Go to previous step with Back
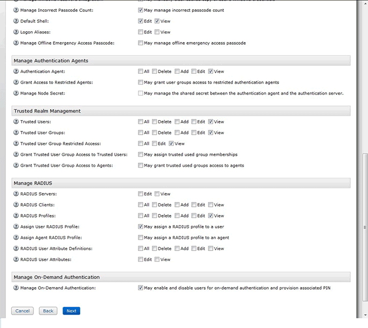 [x=48, y=311]
